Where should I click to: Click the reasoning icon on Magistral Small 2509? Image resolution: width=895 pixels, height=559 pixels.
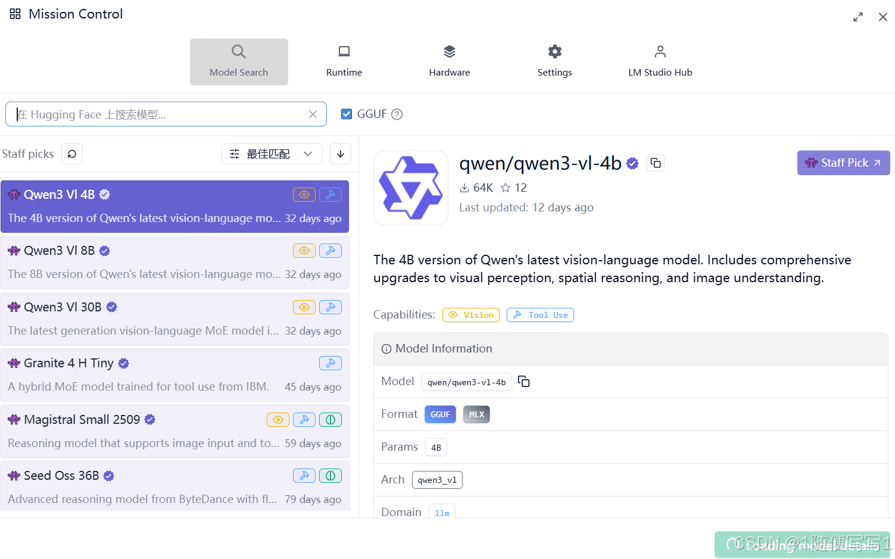coord(330,419)
